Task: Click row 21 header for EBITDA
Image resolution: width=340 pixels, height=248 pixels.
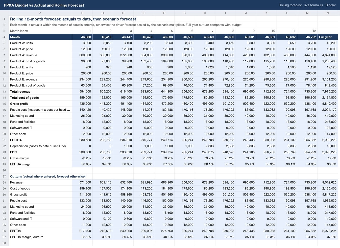Action: pos(4,140)
